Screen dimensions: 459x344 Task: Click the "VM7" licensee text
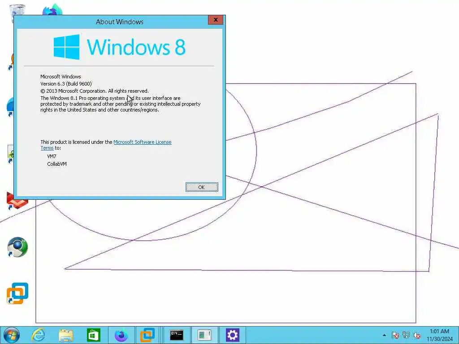[52, 156]
